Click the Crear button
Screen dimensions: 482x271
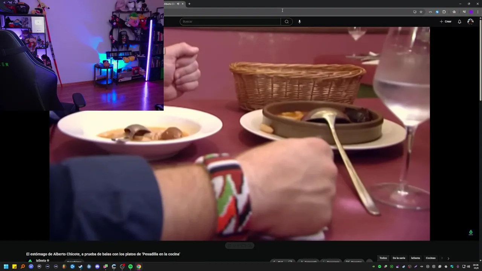pyautogui.click(x=445, y=21)
